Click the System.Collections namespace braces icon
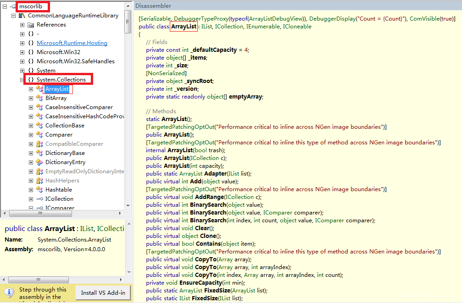The height and width of the screenshot is (303, 462). point(31,79)
